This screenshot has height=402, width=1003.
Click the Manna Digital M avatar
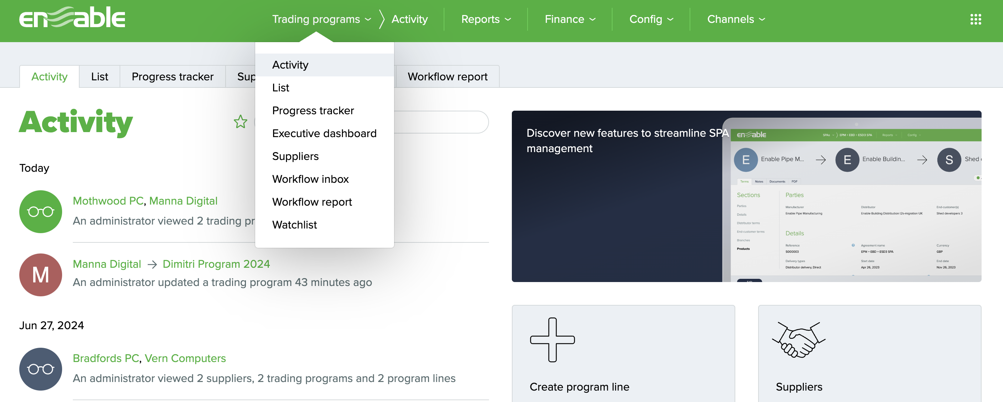(x=40, y=275)
